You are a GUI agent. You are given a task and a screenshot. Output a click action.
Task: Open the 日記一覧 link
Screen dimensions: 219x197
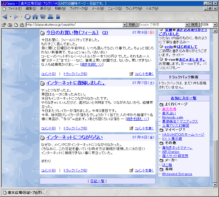coord(97,181)
